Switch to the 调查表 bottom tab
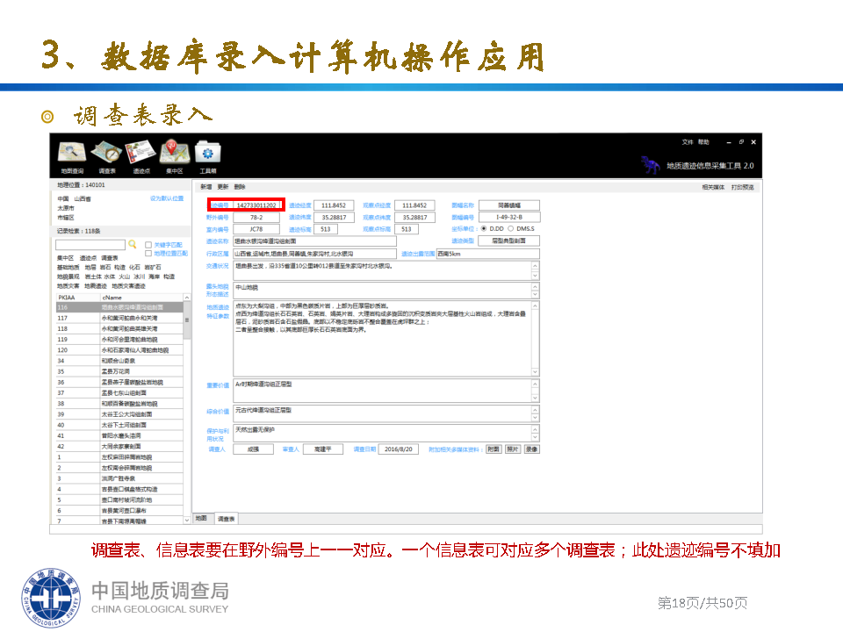 tap(227, 519)
